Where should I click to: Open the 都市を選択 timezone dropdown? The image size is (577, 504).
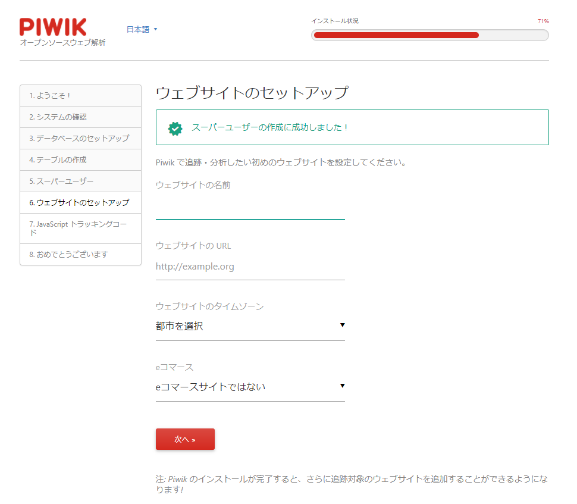(x=250, y=326)
